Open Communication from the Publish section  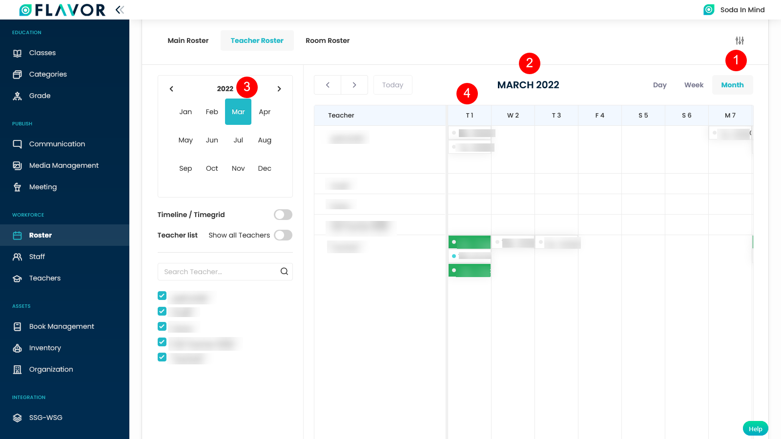(57, 143)
